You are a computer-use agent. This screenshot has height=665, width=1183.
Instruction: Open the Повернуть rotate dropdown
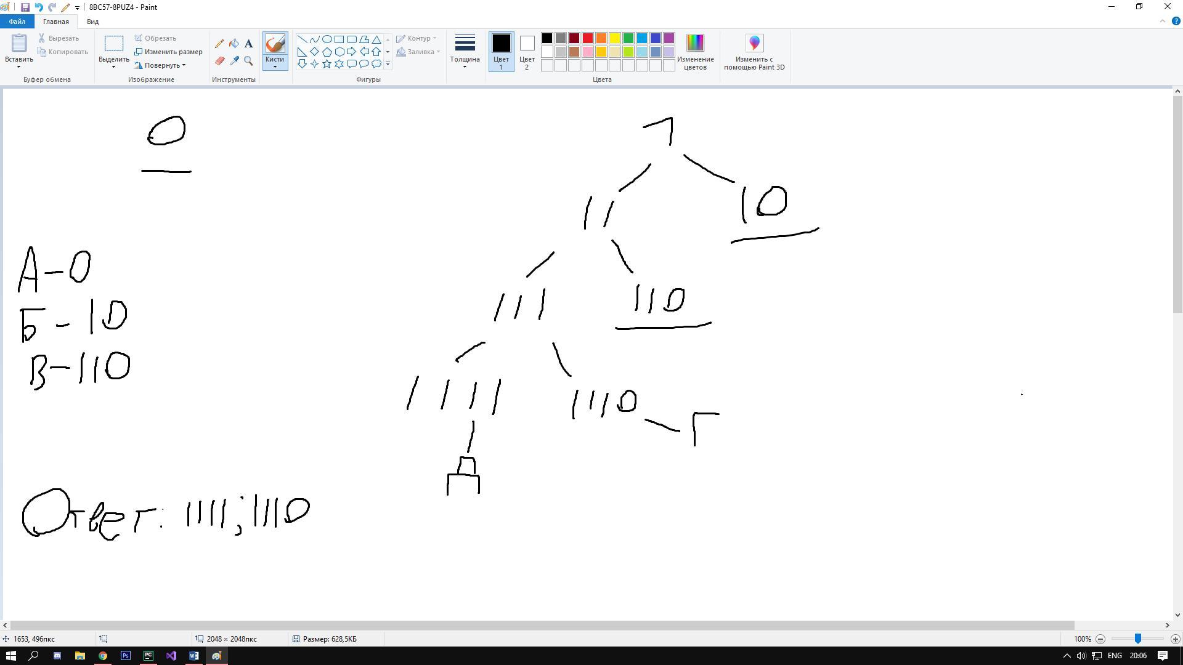[164, 65]
